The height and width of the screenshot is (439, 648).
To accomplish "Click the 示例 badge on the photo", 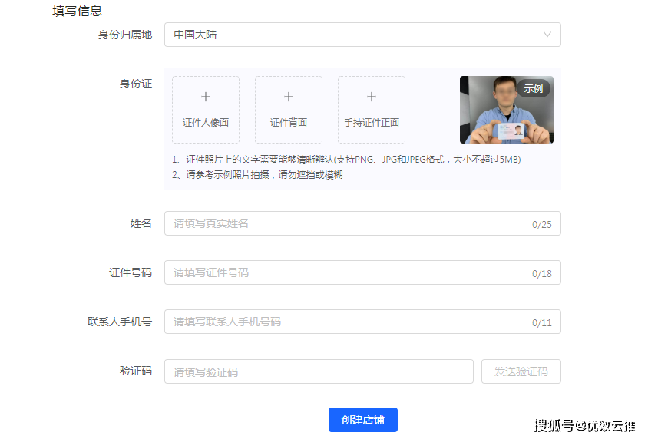I will 533,88.
